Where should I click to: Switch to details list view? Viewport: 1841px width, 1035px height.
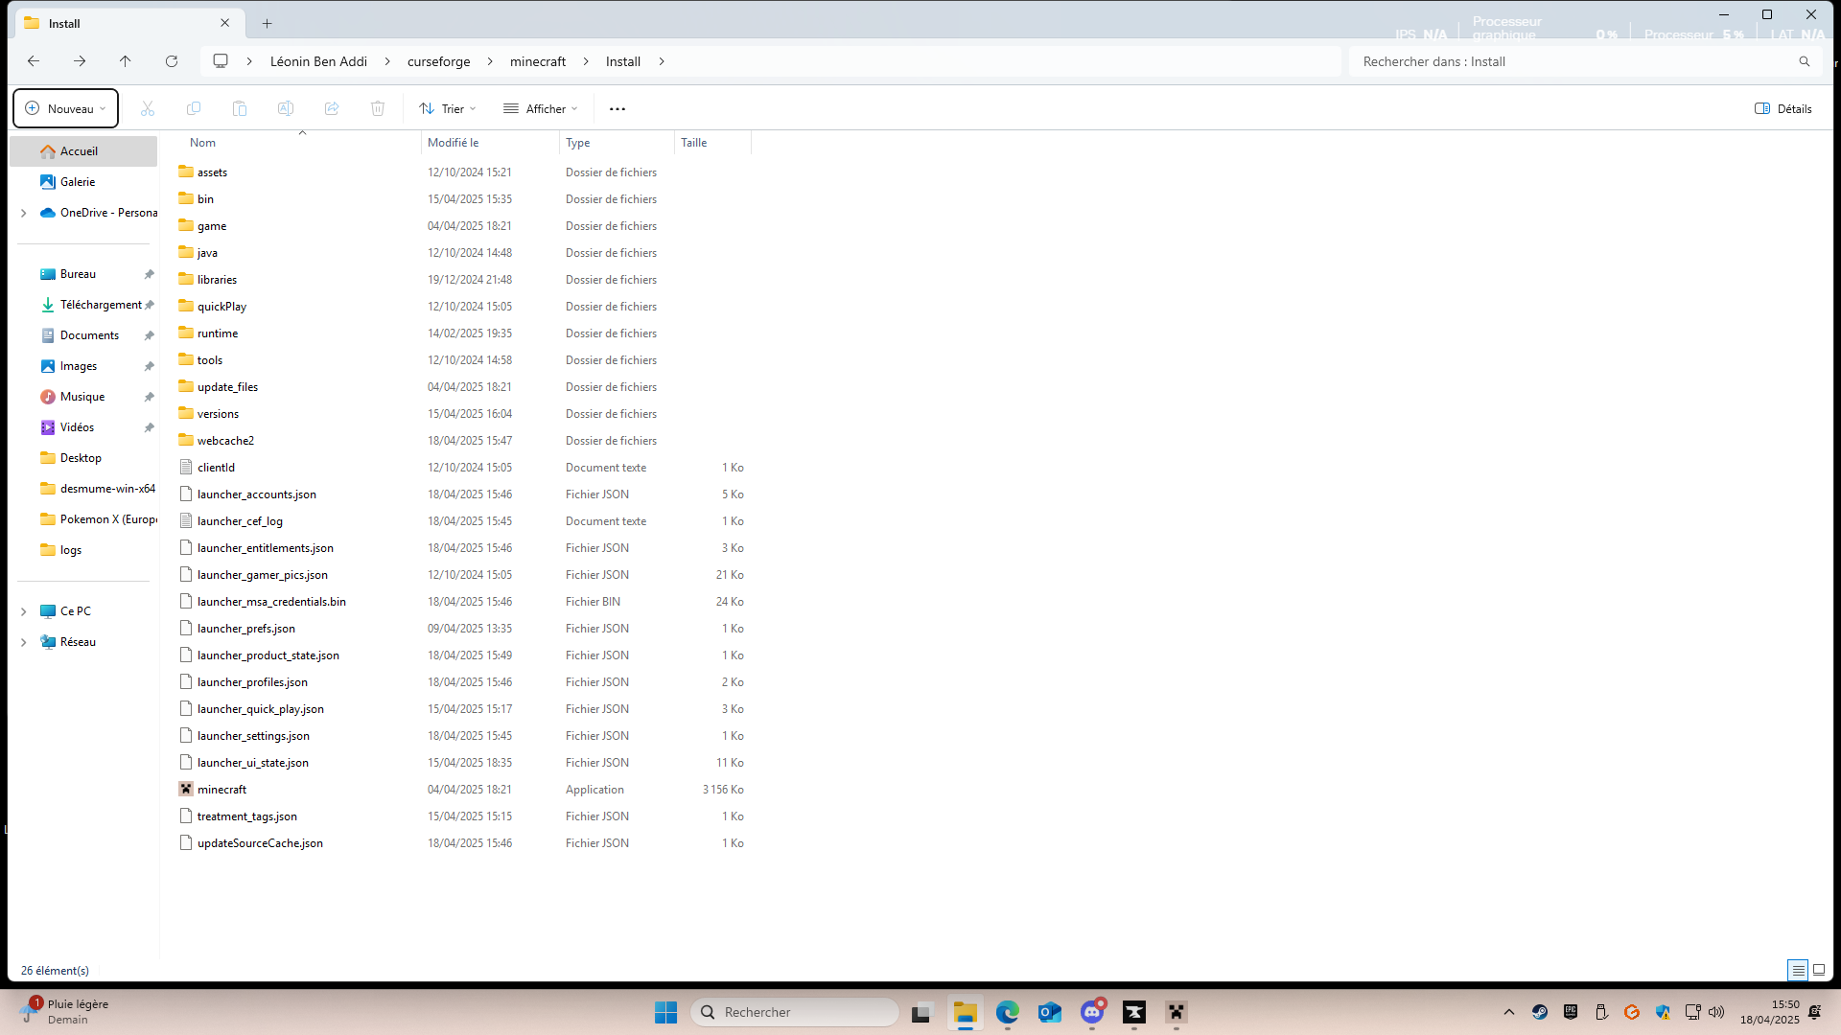[x=1799, y=970]
